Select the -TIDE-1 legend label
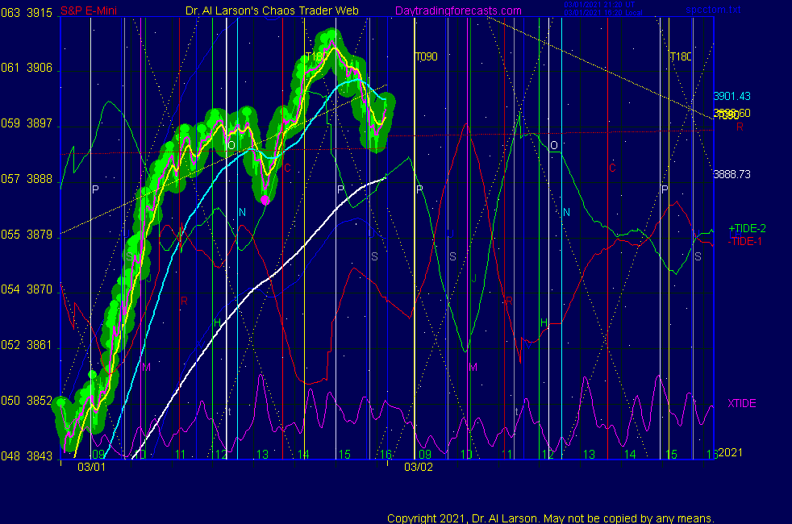This screenshot has width=792, height=524. click(745, 241)
